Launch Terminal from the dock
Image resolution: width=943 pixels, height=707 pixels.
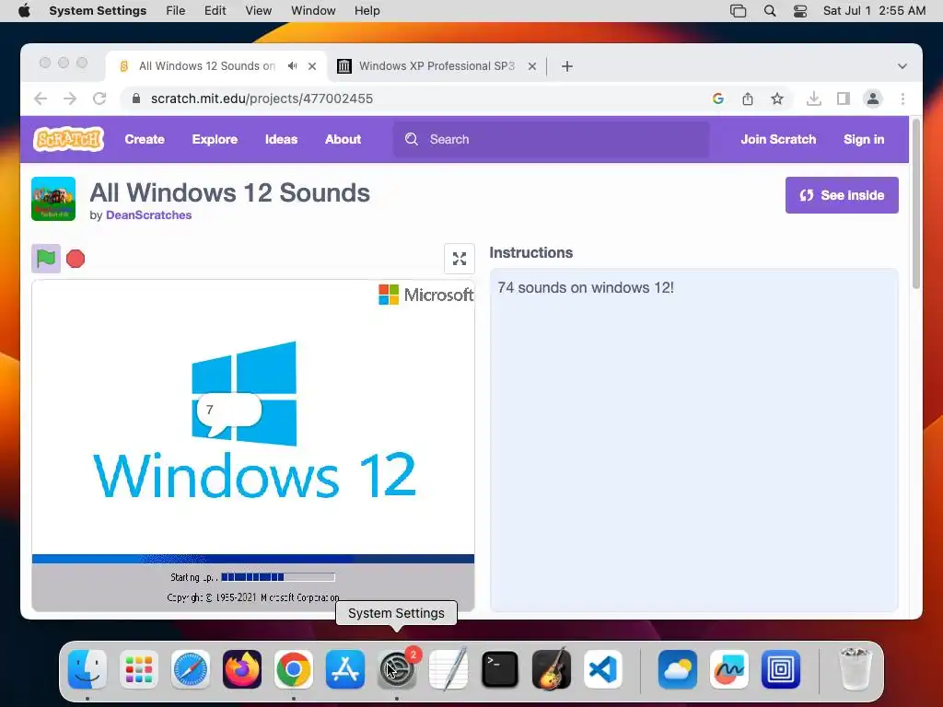pos(500,669)
